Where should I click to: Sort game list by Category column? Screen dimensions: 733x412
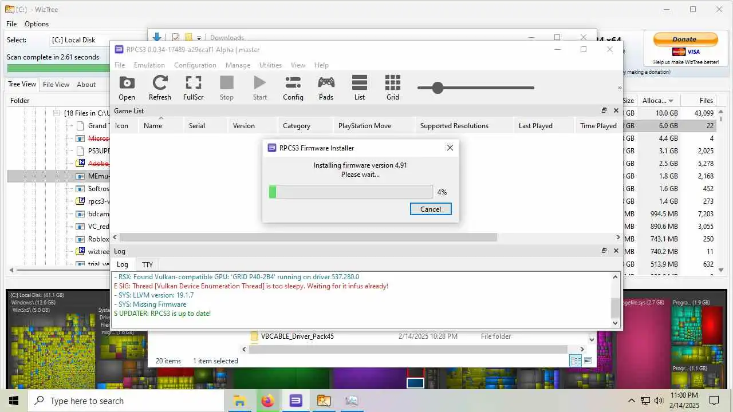click(305, 125)
